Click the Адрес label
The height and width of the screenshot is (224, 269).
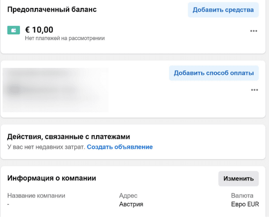click(x=129, y=196)
